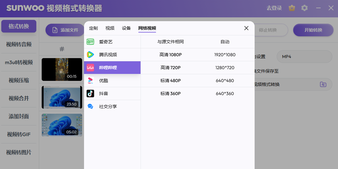The height and width of the screenshot is (169, 338).
Task: Click the 去登录 login link
Action: (x=274, y=8)
